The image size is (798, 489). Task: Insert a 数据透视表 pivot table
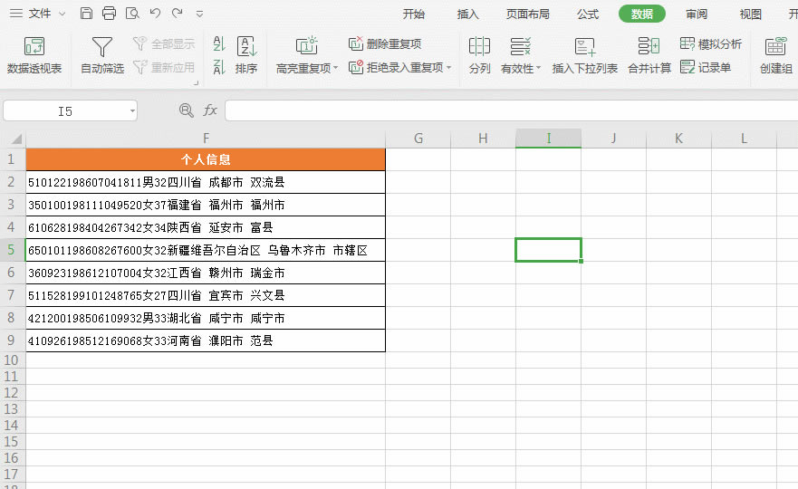pos(34,55)
